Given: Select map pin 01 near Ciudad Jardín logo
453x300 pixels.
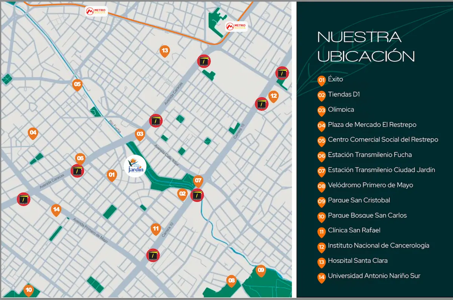Looking at the screenshot, I should (111, 175).
